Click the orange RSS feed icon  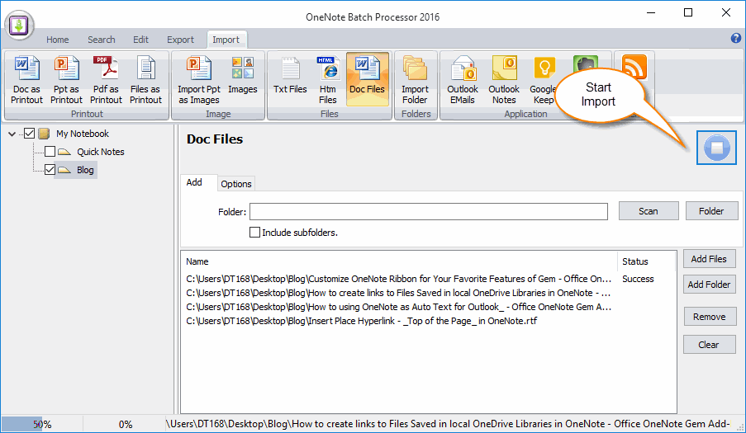point(634,68)
